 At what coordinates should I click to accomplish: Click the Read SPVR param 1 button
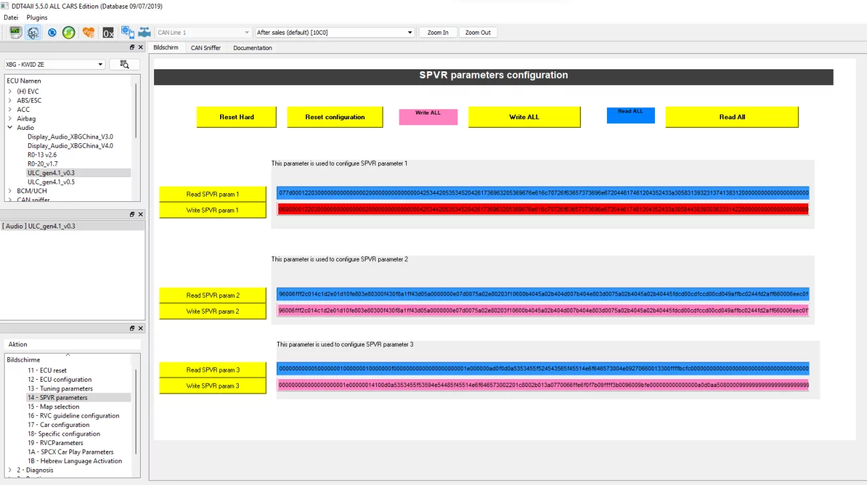(x=213, y=195)
